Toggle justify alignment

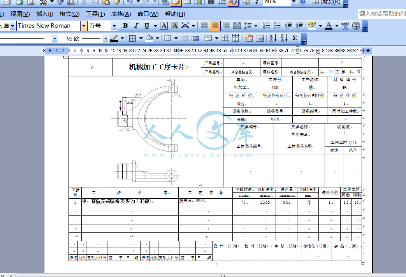point(204,26)
